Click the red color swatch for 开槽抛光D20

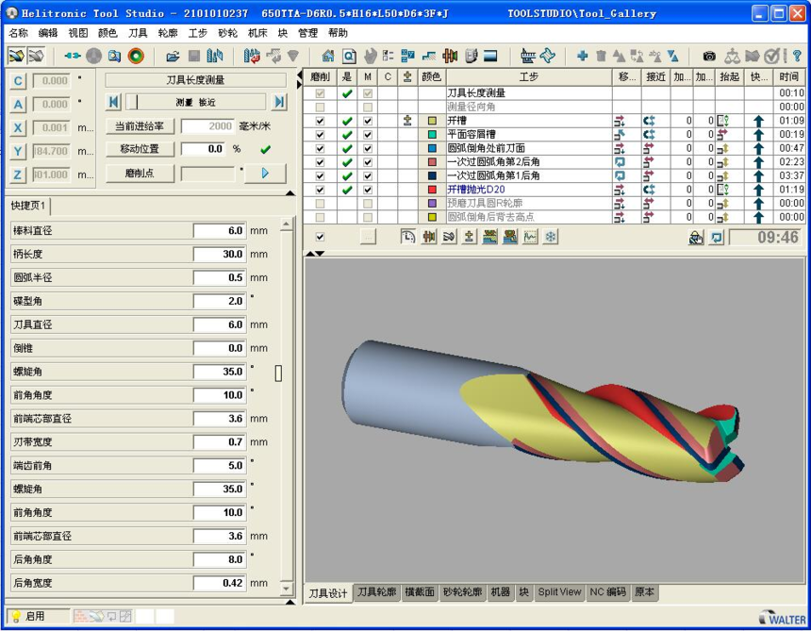[432, 190]
